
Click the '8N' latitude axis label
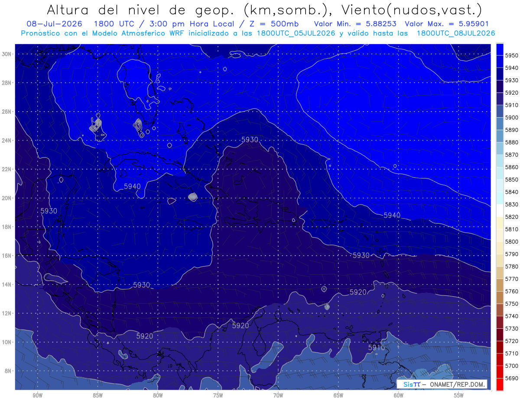coord(8,371)
